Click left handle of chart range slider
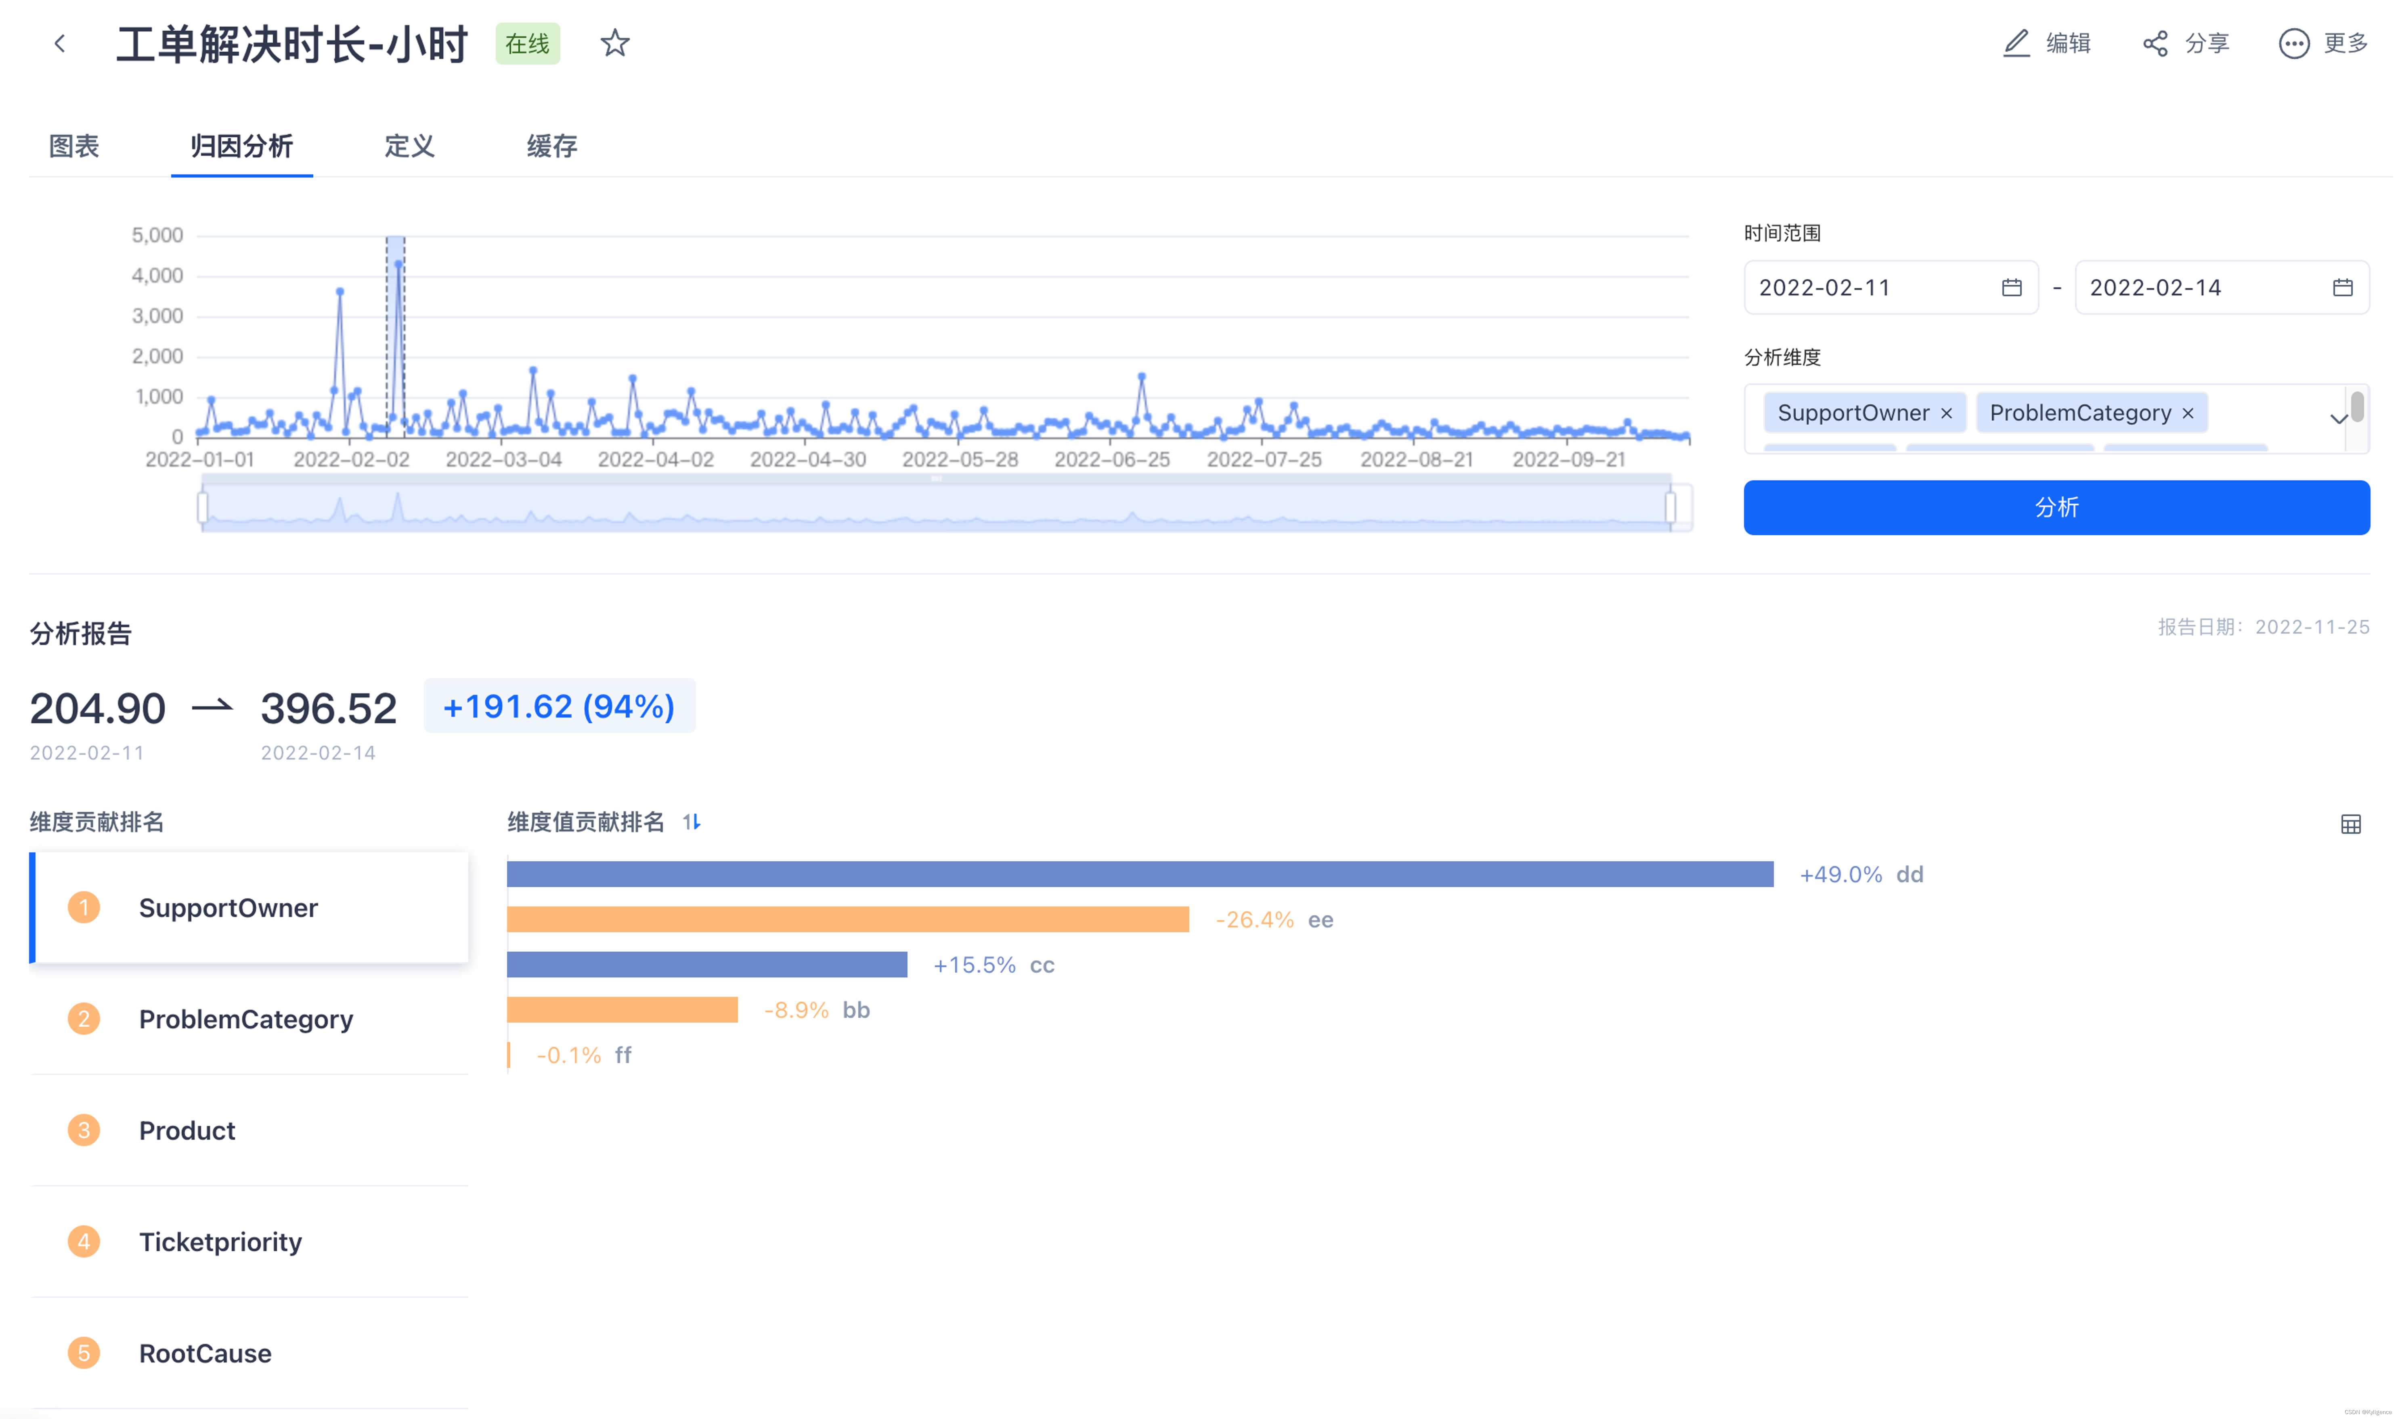 point(203,508)
